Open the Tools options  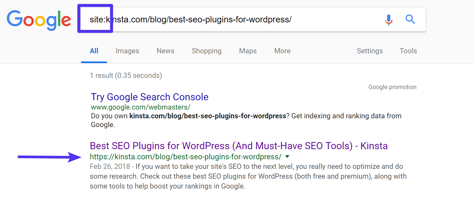coord(408,51)
